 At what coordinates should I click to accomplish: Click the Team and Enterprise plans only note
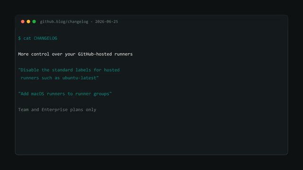click(x=57, y=110)
